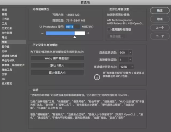
Task: Click the memory slider triangle handle
Action: tap(75, 37)
